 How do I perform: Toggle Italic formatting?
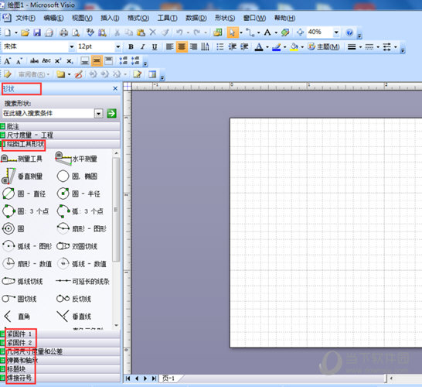click(143, 47)
